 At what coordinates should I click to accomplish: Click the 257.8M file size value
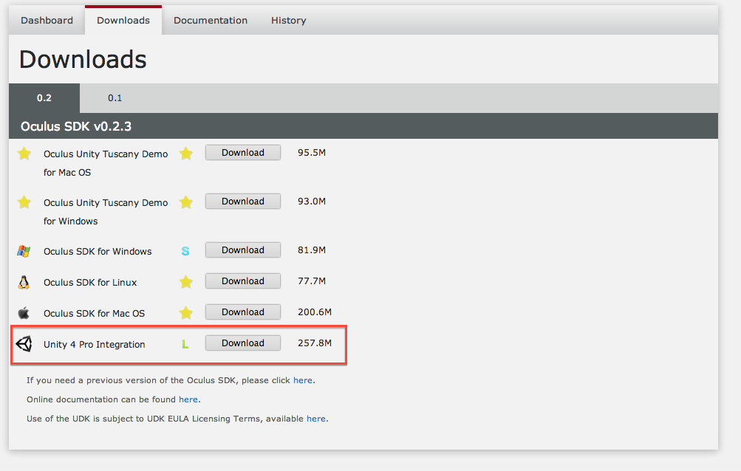pyautogui.click(x=314, y=343)
